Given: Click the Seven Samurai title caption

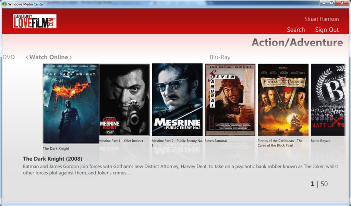Looking at the screenshot, I should click(x=216, y=141).
